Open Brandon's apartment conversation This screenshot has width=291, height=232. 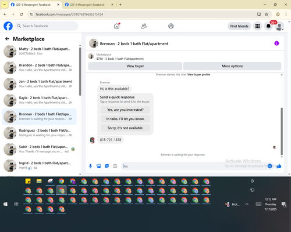40,67
